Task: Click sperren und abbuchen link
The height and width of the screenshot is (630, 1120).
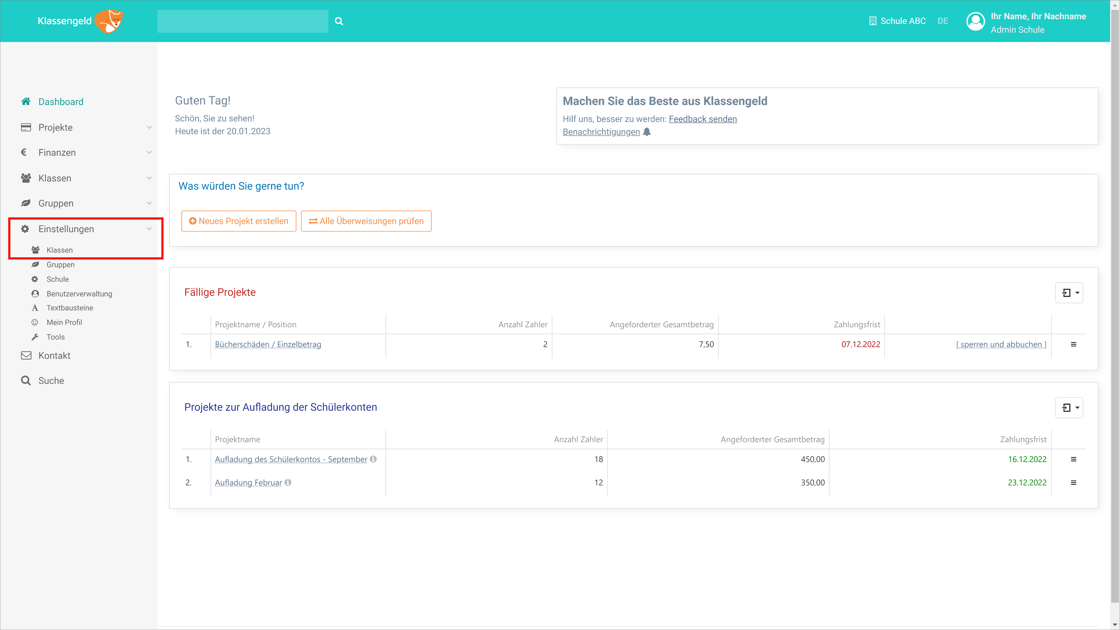Action: (1001, 344)
